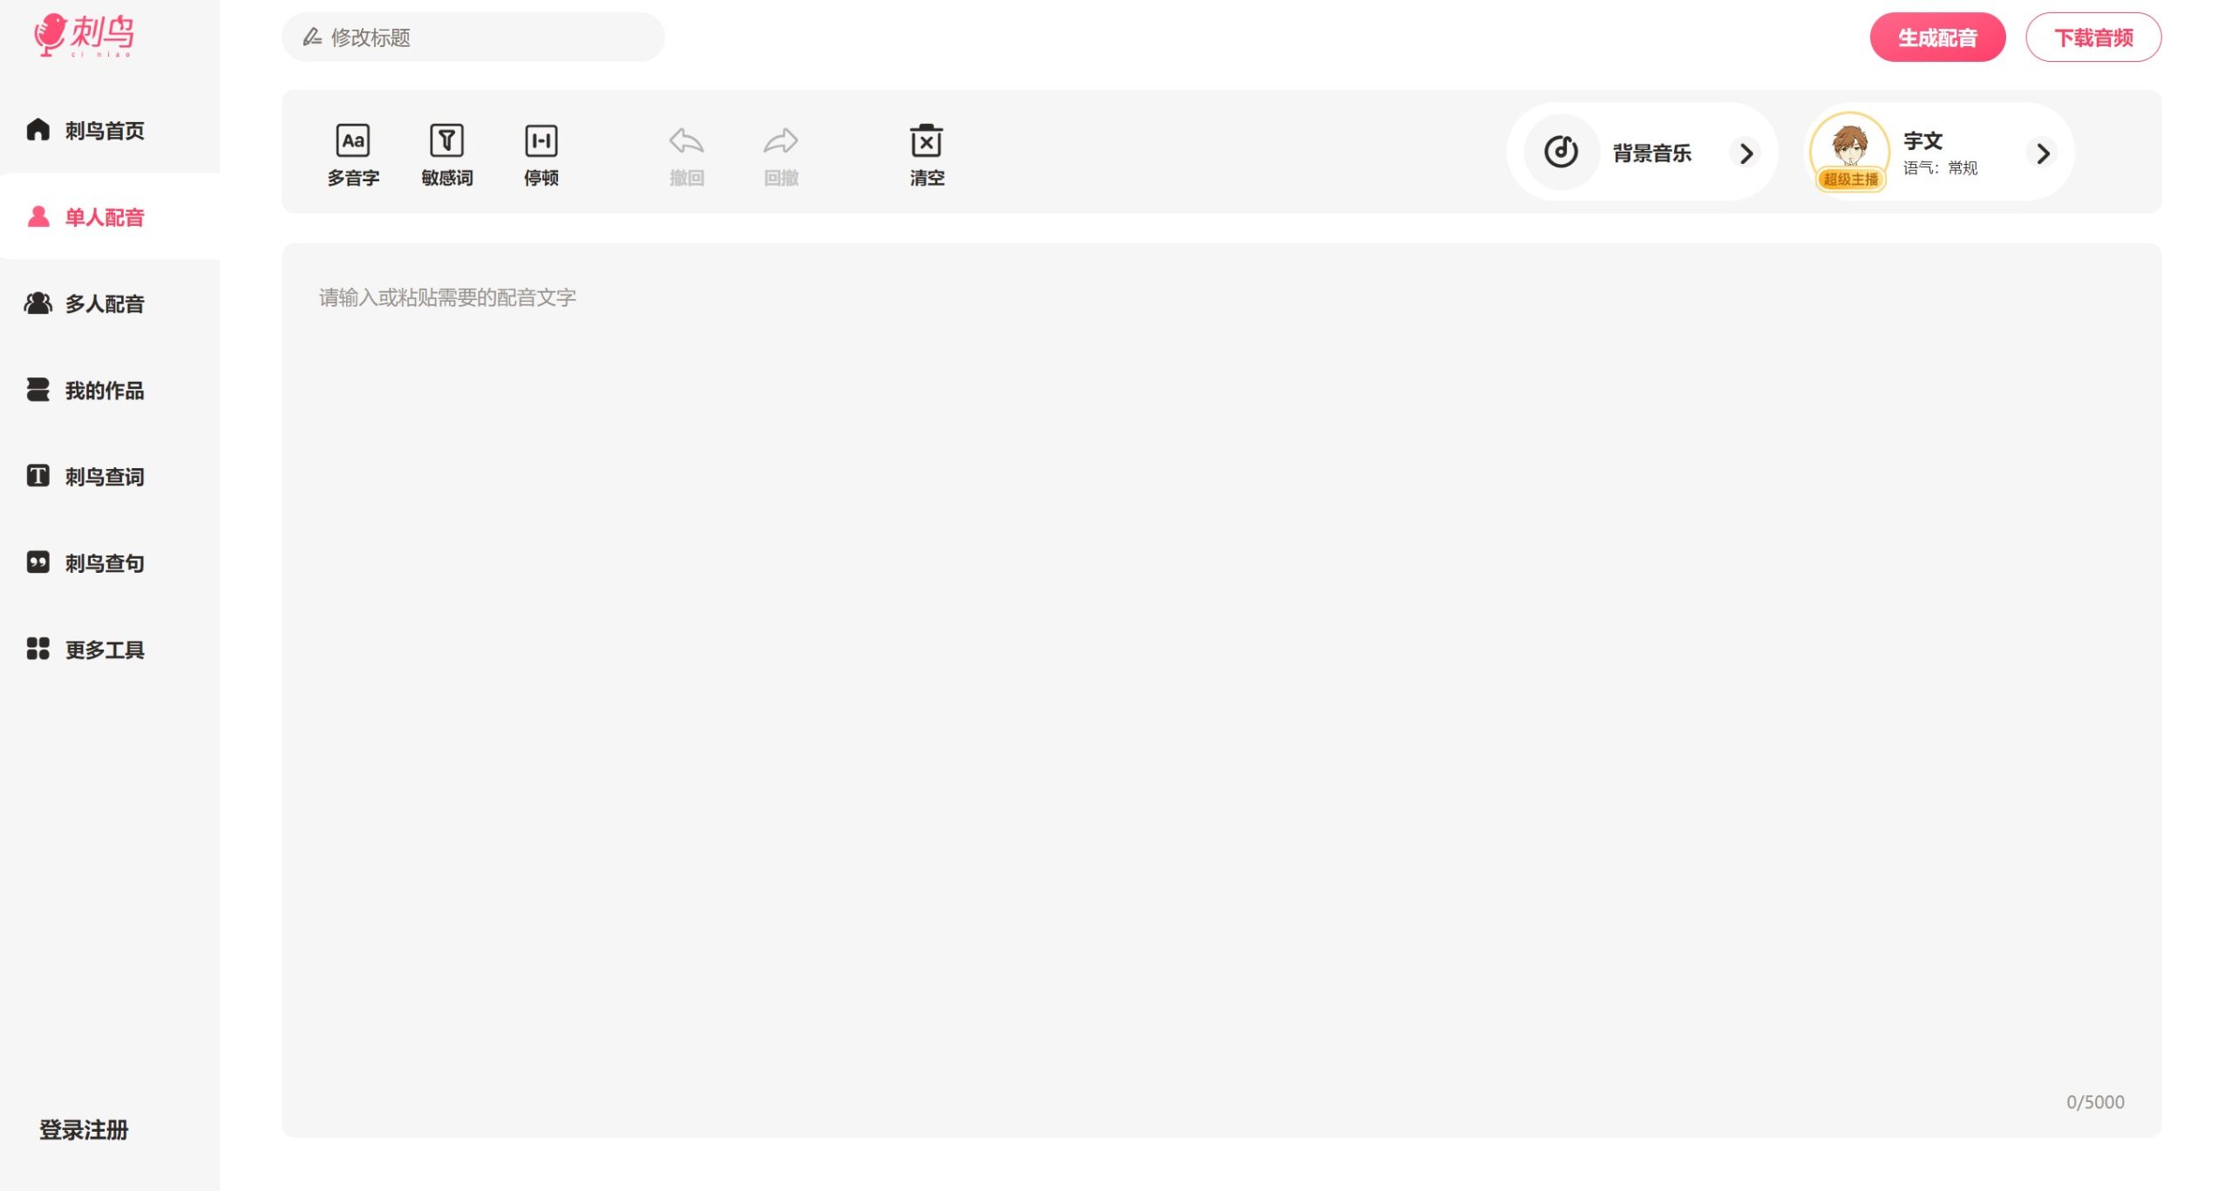Click the 回撤 redo arrow icon
2232x1191 pixels.
point(780,141)
